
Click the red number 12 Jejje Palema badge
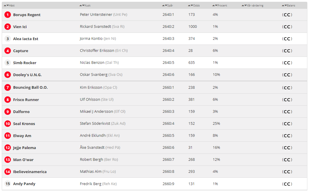(x=8, y=148)
